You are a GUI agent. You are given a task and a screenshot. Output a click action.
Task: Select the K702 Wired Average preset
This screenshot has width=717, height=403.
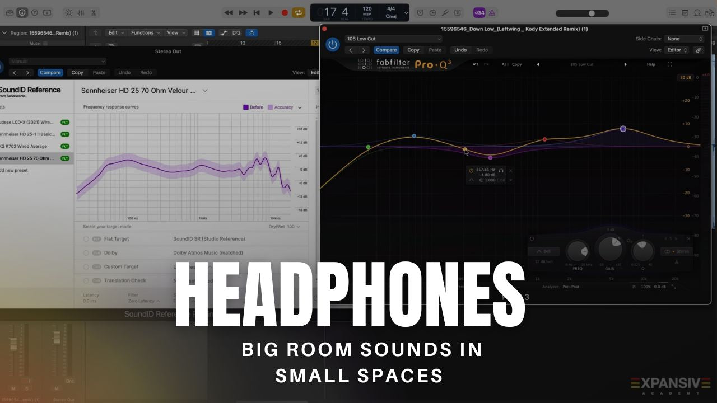(37, 146)
